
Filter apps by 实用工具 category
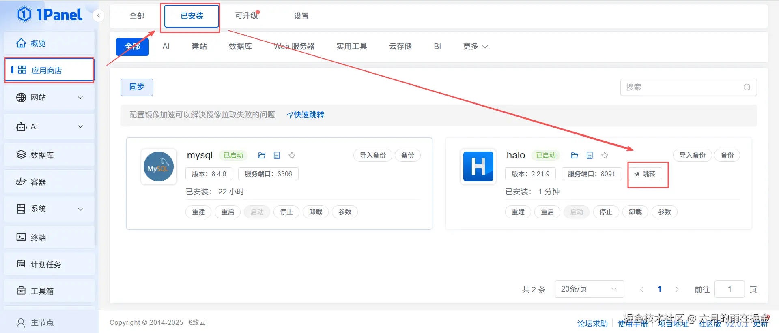coord(351,47)
